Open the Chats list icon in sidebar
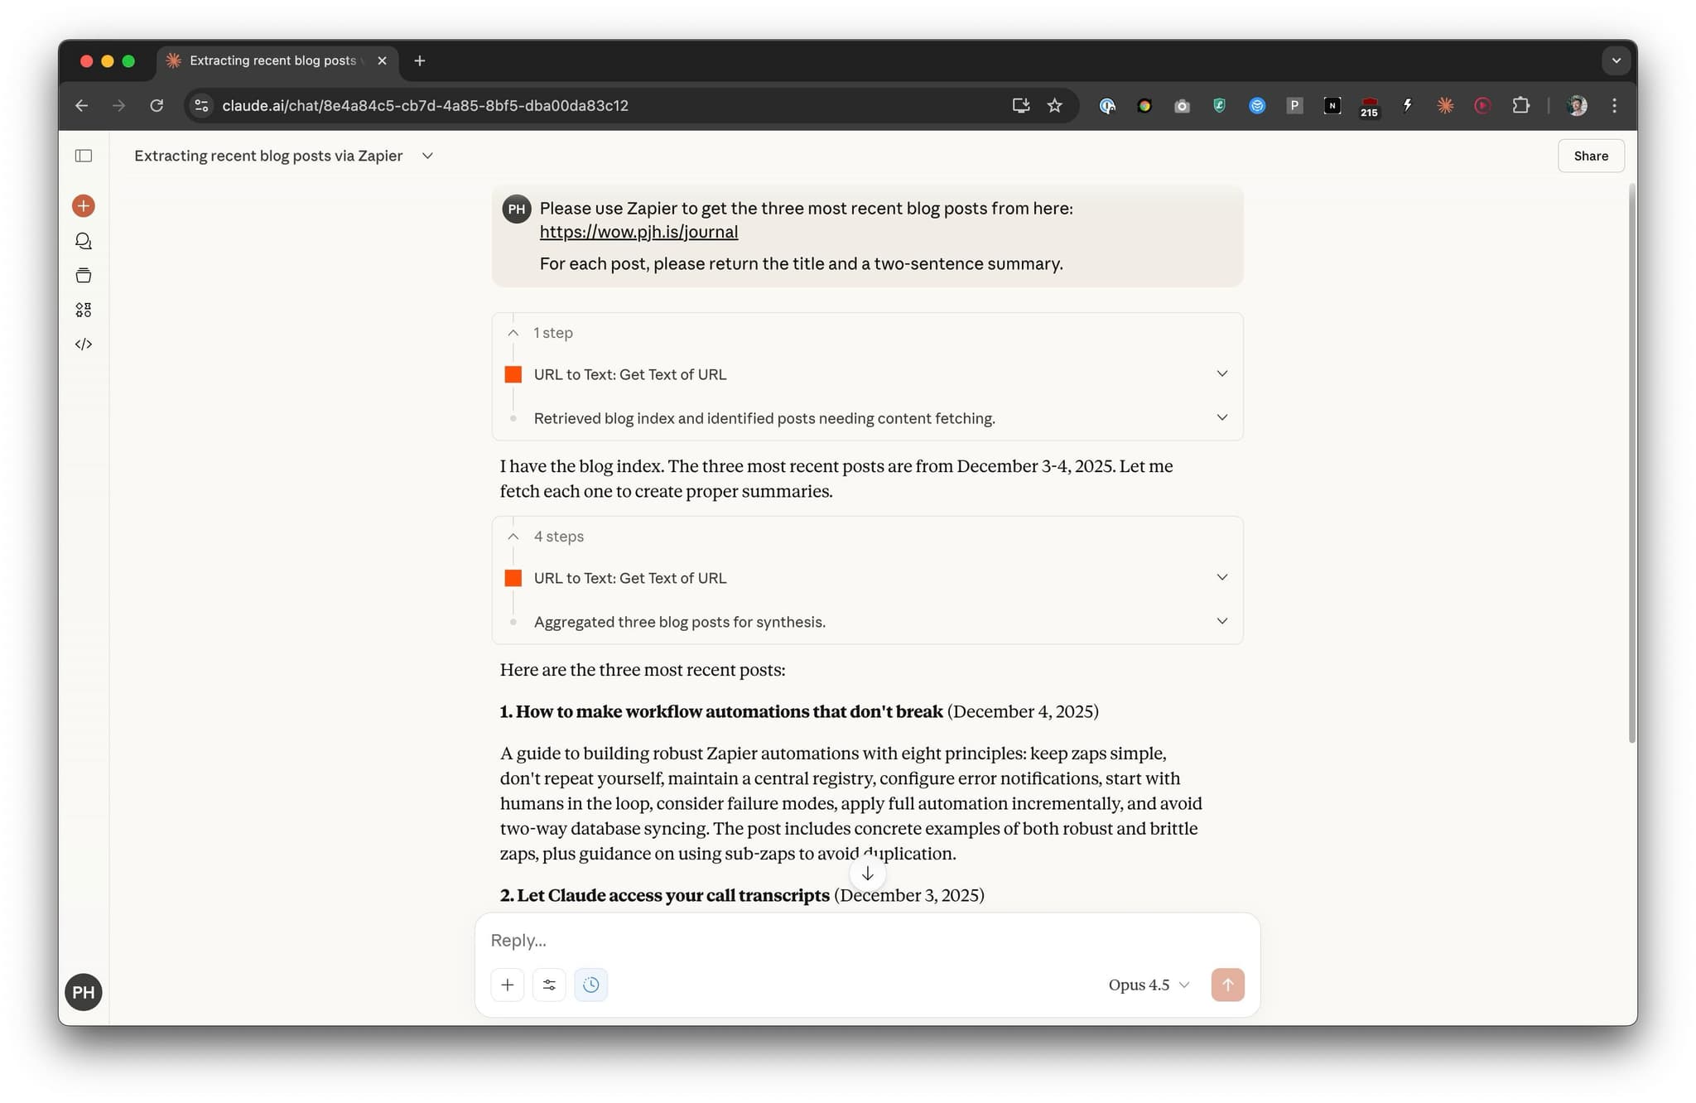The image size is (1696, 1103). click(x=84, y=241)
